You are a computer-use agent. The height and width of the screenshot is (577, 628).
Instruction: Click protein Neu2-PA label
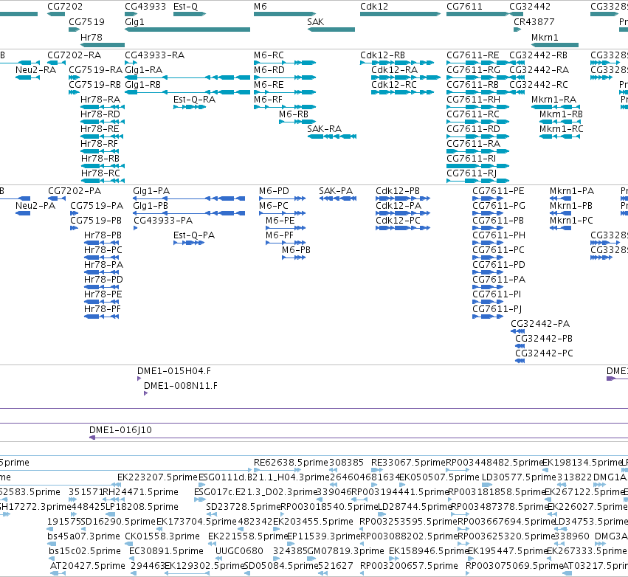[35, 206]
